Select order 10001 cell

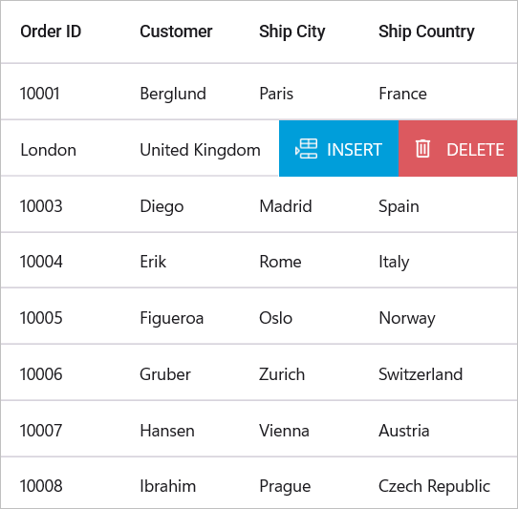(x=40, y=94)
